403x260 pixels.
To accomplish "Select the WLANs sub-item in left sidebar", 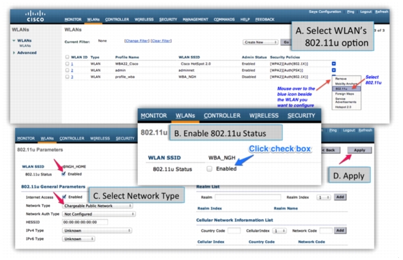I will click(x=25, y=46).
